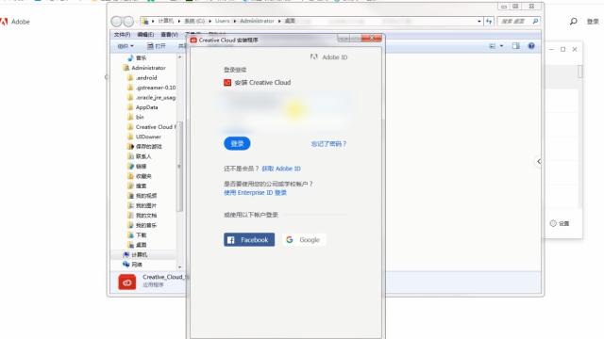Open the 查看(V) menu
This screenshot has width=604, height=339.
click(170, 35)
